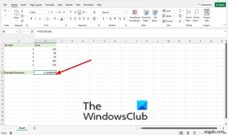The width and height of the screenshot is (228, 135).
Task: Open Format as Table gallery
Action: (146, 16)
